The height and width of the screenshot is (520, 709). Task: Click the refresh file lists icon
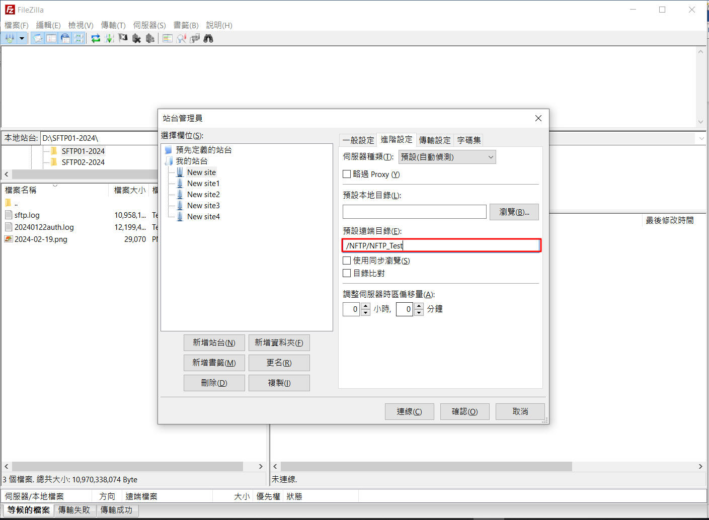(x=96, y=38)
